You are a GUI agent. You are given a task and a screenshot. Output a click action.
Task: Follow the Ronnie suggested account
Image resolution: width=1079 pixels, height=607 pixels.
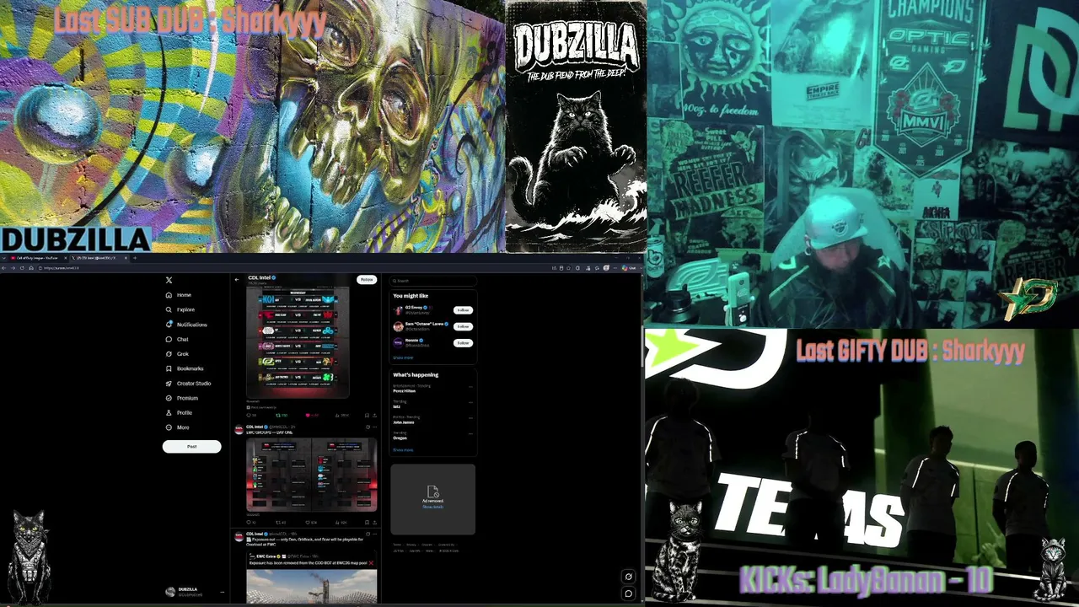click(463, 343)
